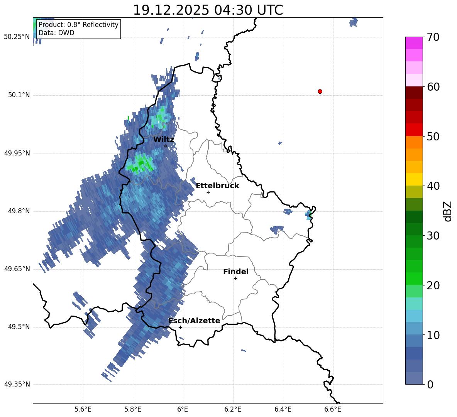Viewport: 457px width, 417px height.
Task: Click the colorbar value 20
Action: (x=433, y=285)
